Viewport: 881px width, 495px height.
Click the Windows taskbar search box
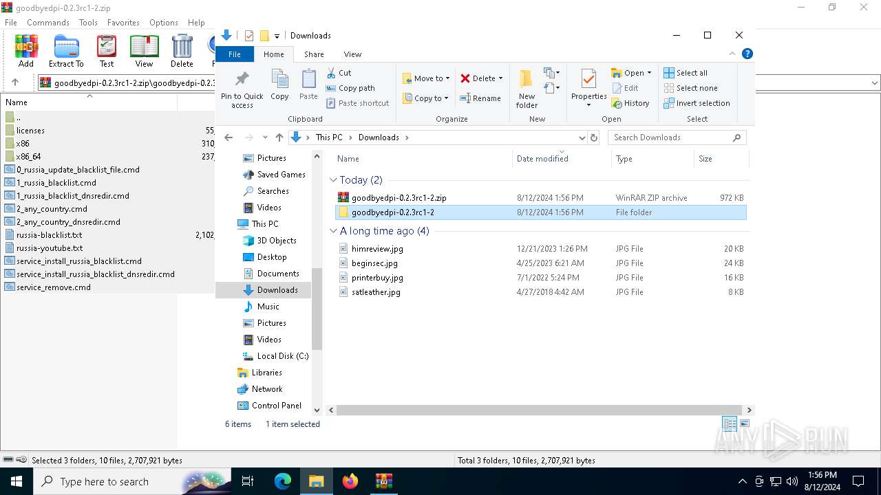pyautogui.click(x=133, y=481)
